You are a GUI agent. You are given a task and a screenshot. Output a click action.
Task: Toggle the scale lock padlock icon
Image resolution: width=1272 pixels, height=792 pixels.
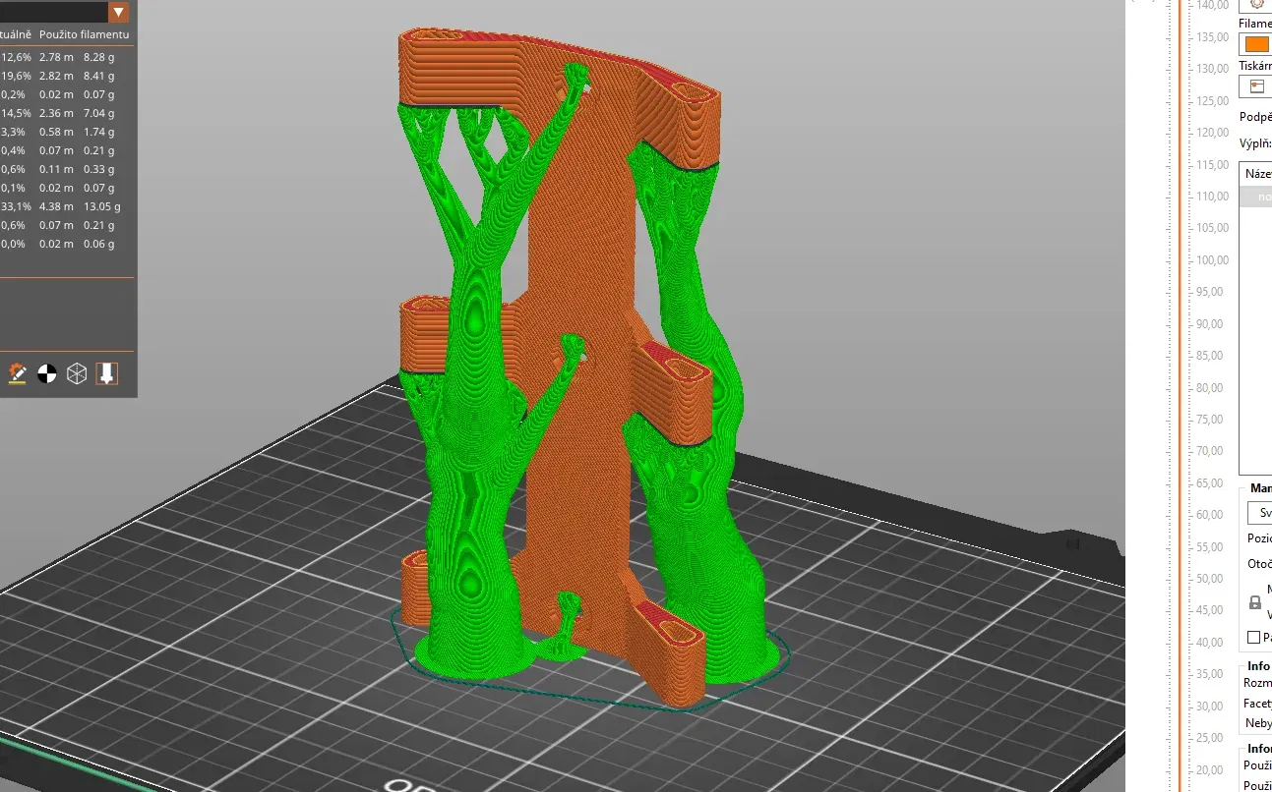1255,602
